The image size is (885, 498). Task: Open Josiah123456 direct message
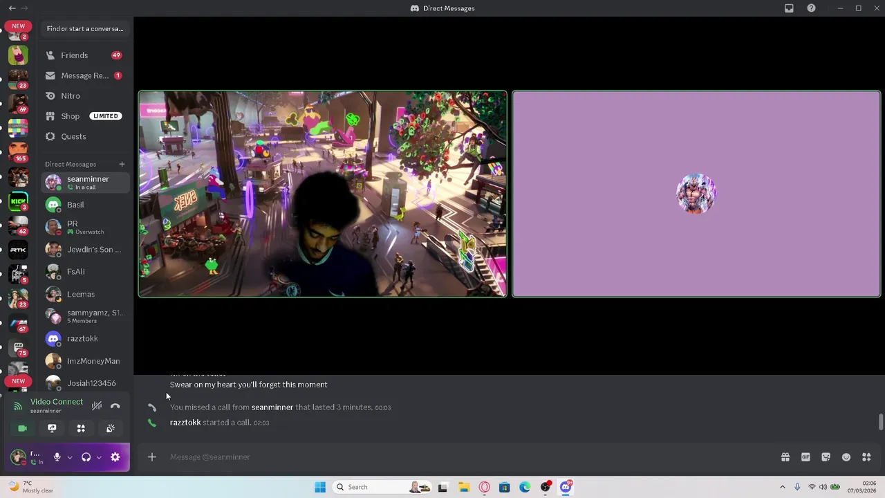click(x=84, y=383)
